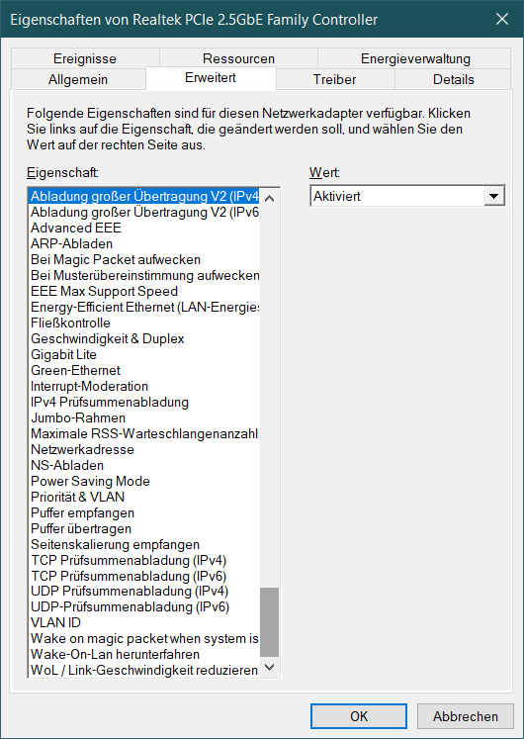This screenshot has width=524, height=739.
Task: Open the Ereignisse tab
Action: click(x=85, y=58)
